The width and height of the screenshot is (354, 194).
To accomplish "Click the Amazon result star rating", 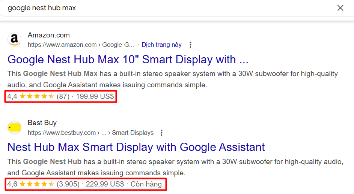I will click(x=37, y=97).
